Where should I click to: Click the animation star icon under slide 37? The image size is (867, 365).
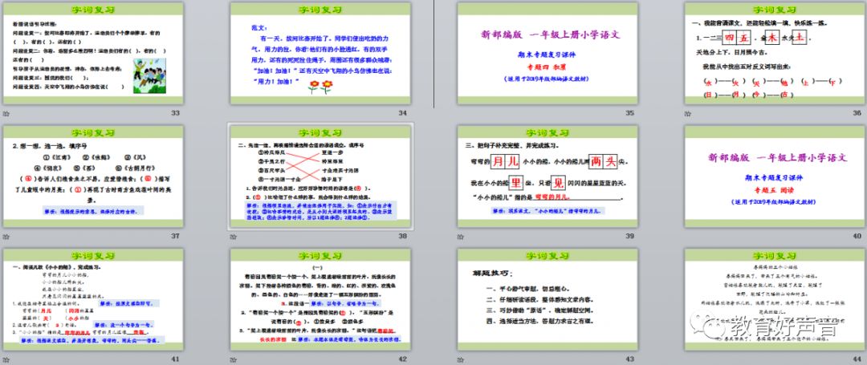tap(6, 236)
